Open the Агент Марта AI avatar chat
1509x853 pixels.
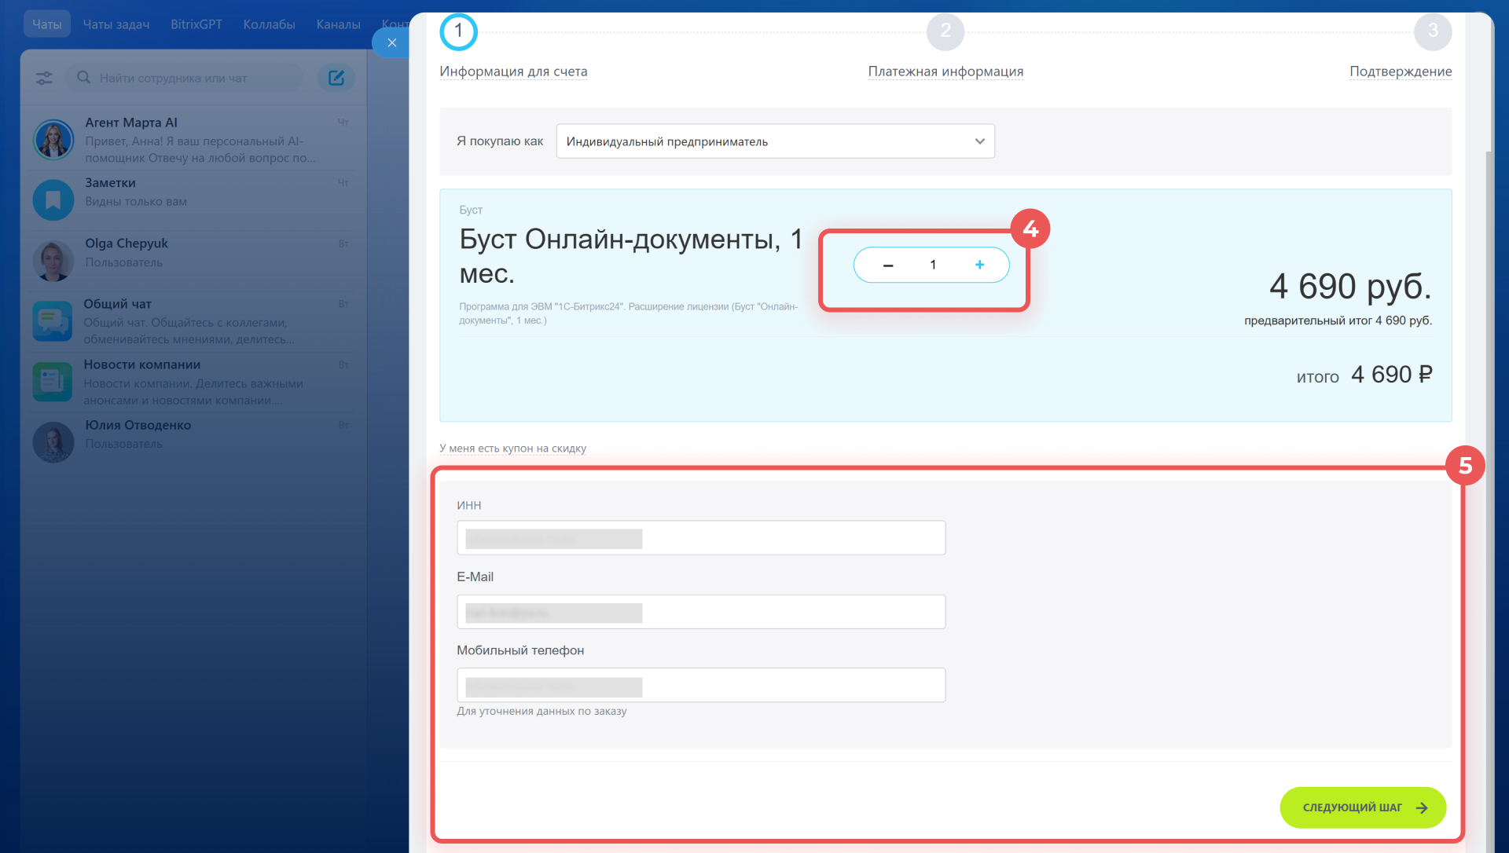point(53,140)
